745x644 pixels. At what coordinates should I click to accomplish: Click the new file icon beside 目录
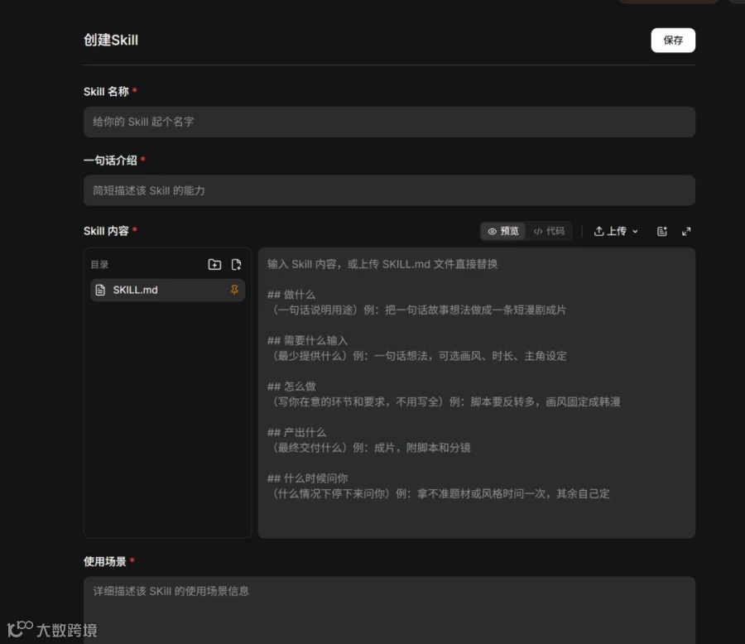[236, 264]
